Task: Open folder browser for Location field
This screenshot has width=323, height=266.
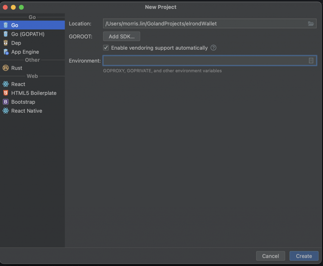Action: tap(311, 24)
